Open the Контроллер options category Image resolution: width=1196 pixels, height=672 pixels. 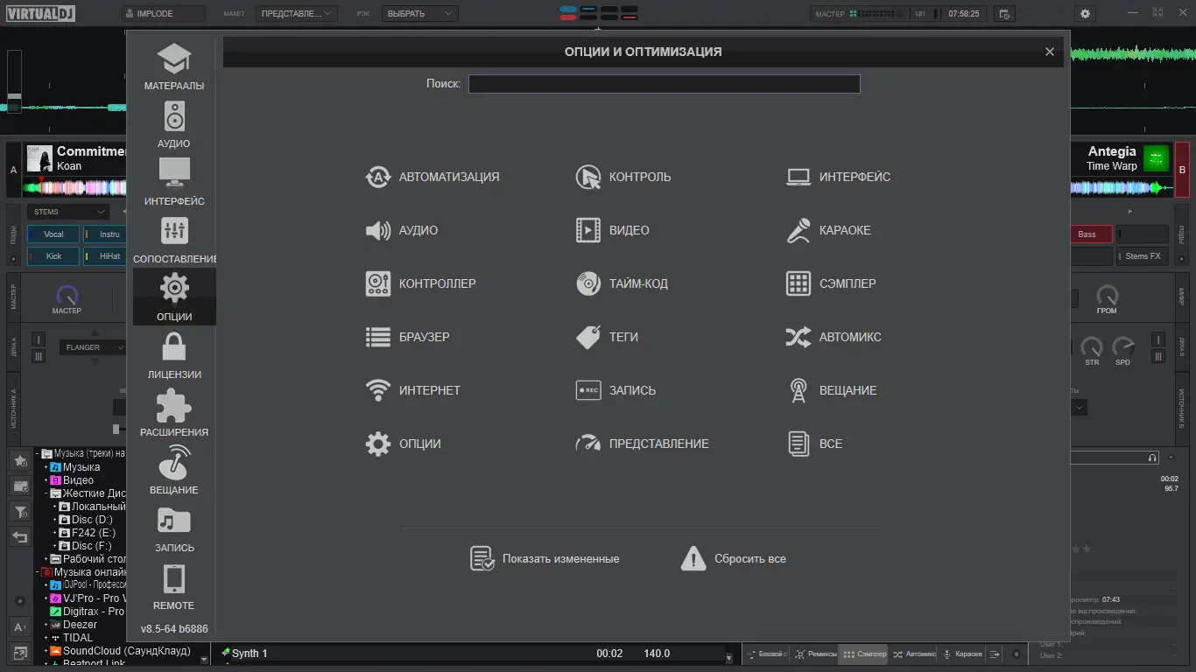421,283
